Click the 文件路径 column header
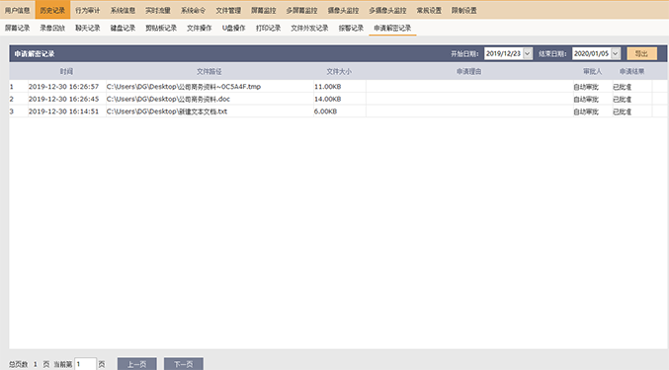669x370 pixels. (209, 71)
